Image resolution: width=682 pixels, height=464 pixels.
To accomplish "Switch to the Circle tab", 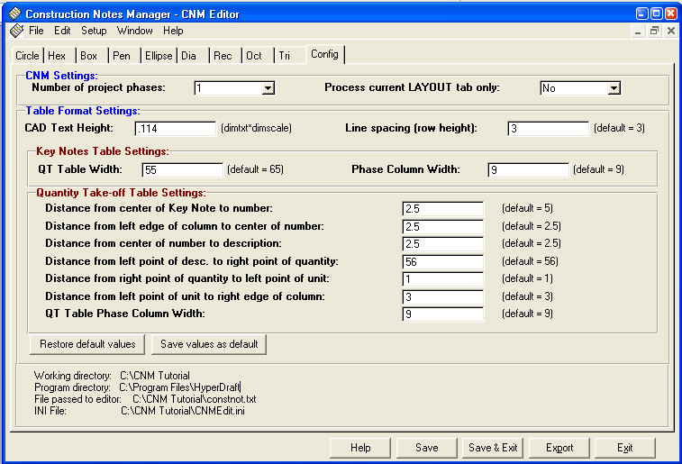I will 28,56.
